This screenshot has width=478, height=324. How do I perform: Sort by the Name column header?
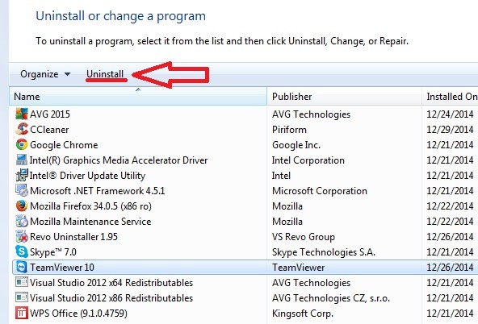coord(138,97)
